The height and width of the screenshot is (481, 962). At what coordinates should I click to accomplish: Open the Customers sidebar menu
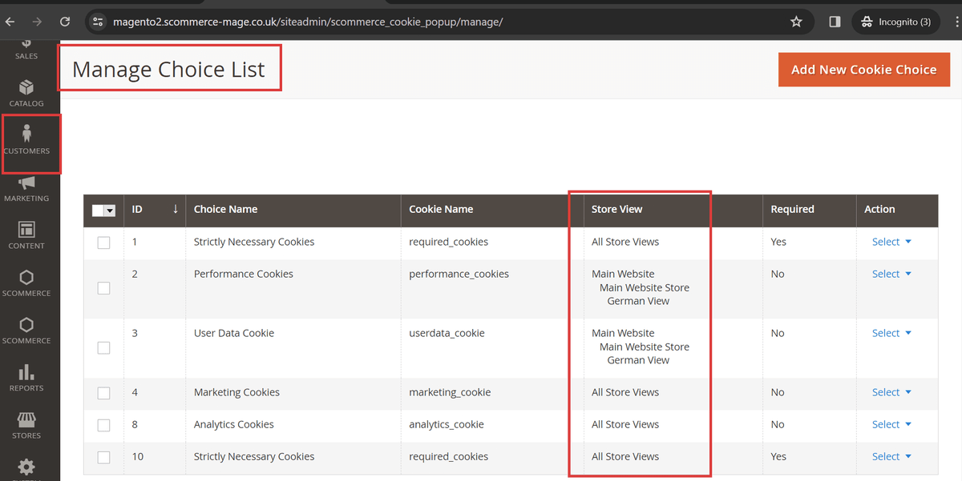[x=26, y=139]
